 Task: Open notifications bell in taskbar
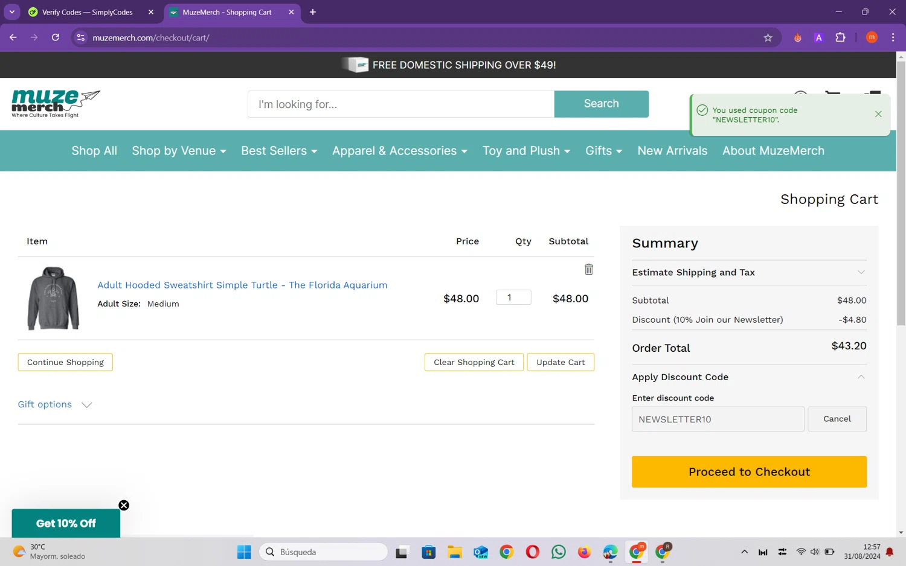coord(890,552)
